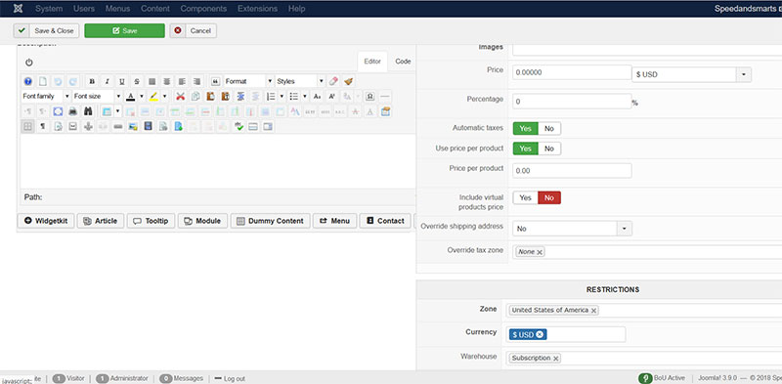This screenshot has height=384, width=782.
Task: Click the Save & Close button
Action: [46, 31]
